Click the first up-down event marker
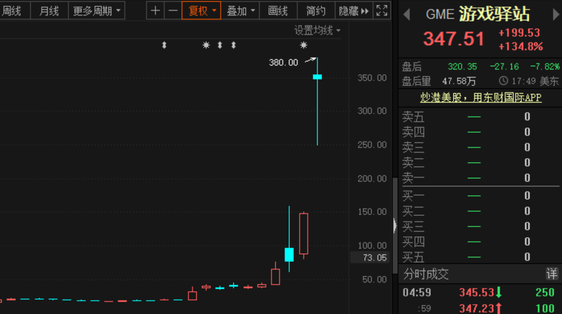The height and width of the screenshot is (314, 562). click(x=164, y=45)
